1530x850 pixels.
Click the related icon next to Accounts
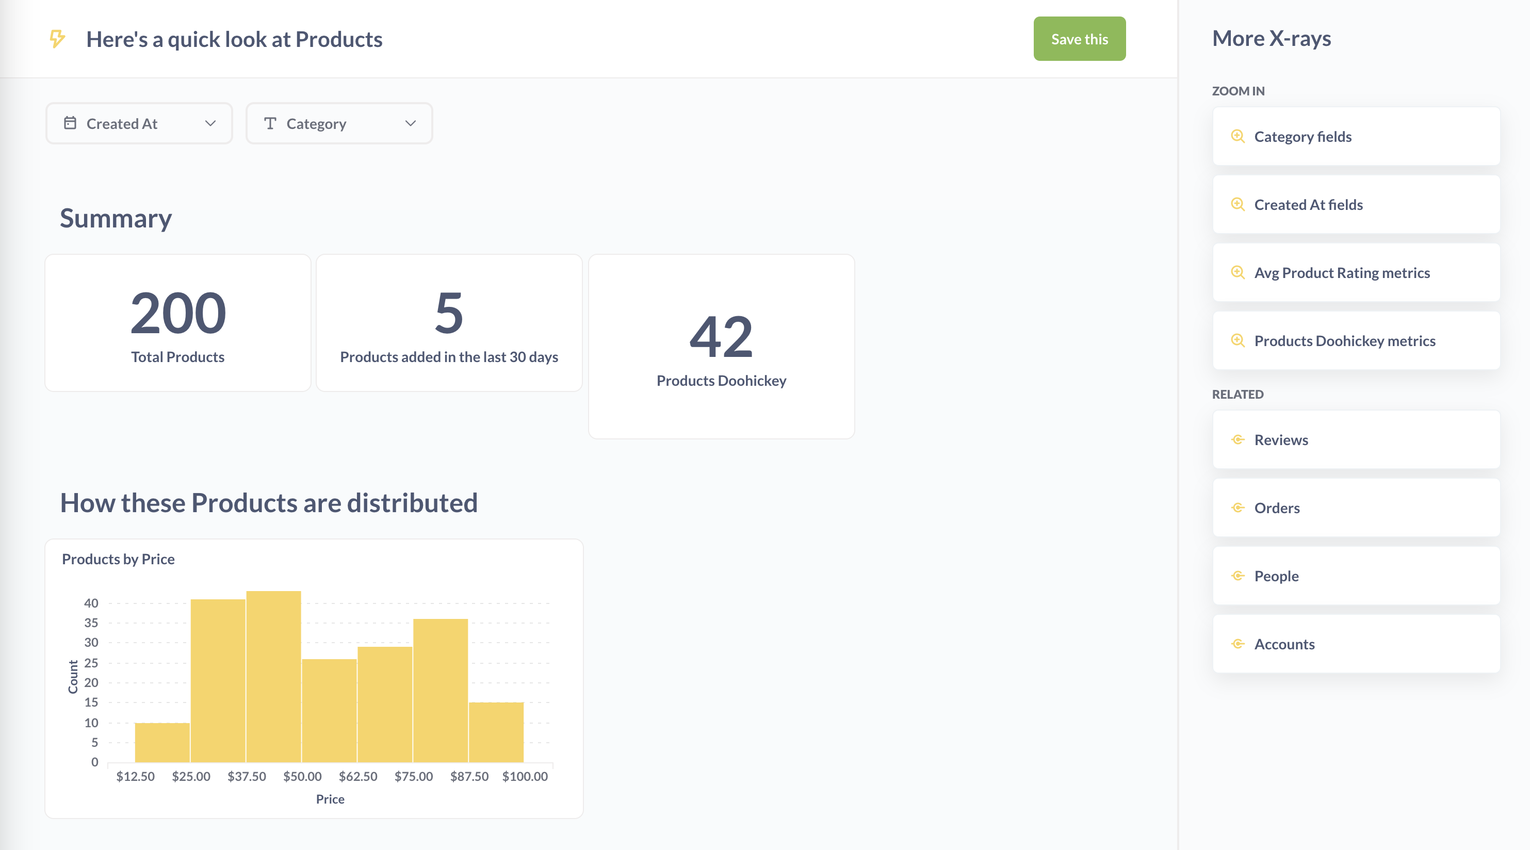tap(1238, 644)
